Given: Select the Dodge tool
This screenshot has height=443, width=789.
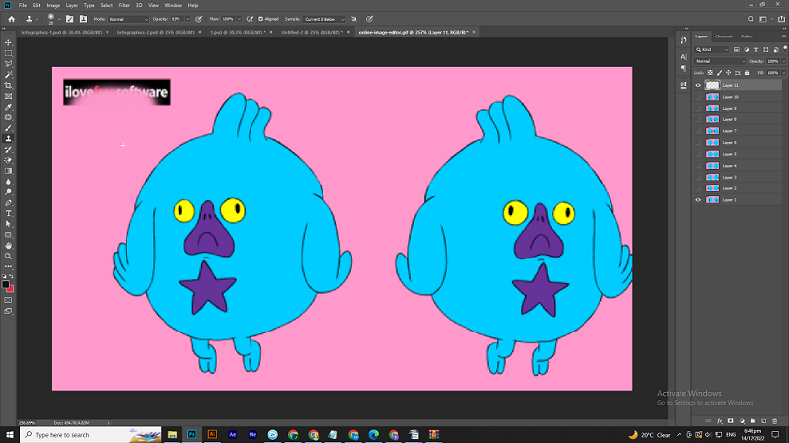Looking at the screenshot, I should coord(8,192).
